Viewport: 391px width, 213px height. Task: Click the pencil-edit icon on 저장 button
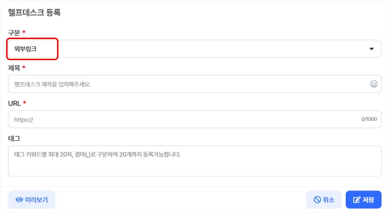coord(357,199)
